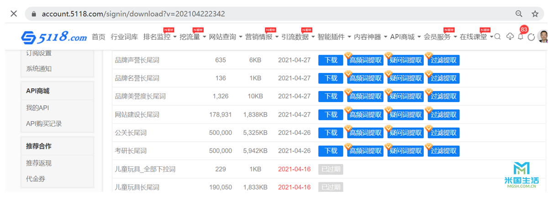Viewport: 553px width, 200px height.
Task: Click the 5118.com logo
Action: point(54,36)
